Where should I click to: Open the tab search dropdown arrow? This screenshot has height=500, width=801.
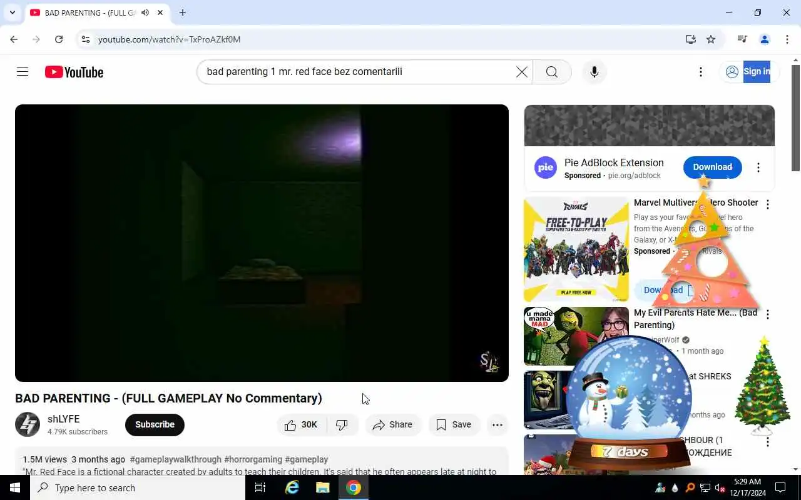[12, 12]
